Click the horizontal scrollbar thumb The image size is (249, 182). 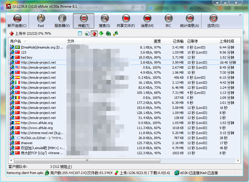click(x=87, y=160)
